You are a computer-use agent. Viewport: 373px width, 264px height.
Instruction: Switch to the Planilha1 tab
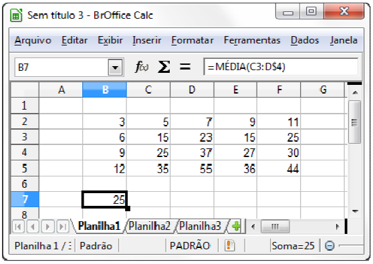pyautogui.click(x=99, y=226)
